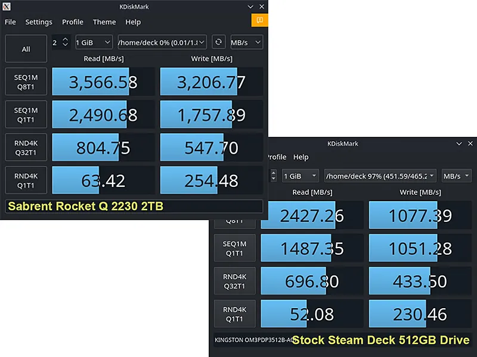The height and width of the screenshot is (357, 477).
Task: Open the Help menu in the Sabrent window
Action: point(133,22)
